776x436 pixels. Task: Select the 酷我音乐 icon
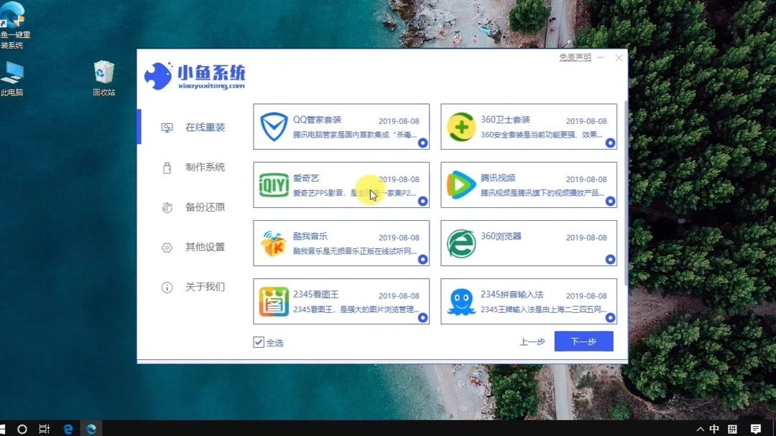[x=273, y=243]
